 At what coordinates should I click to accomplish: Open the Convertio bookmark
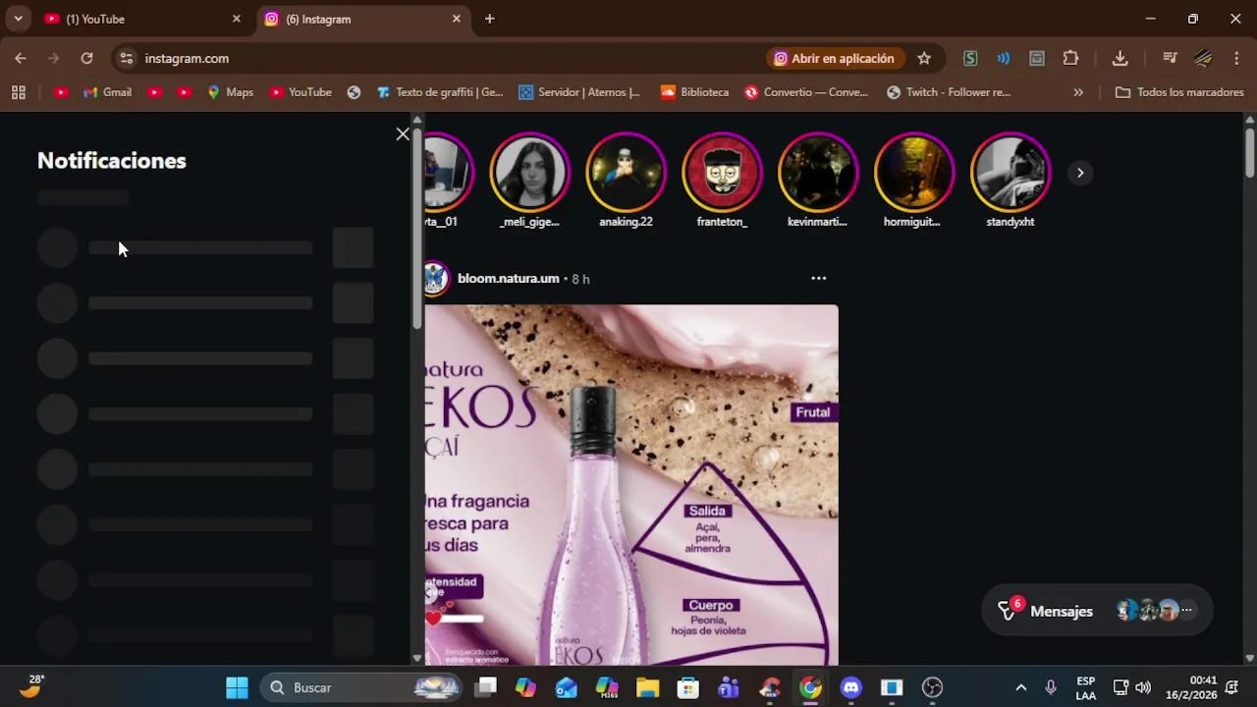pyautogui.click(x=806, y=92)
